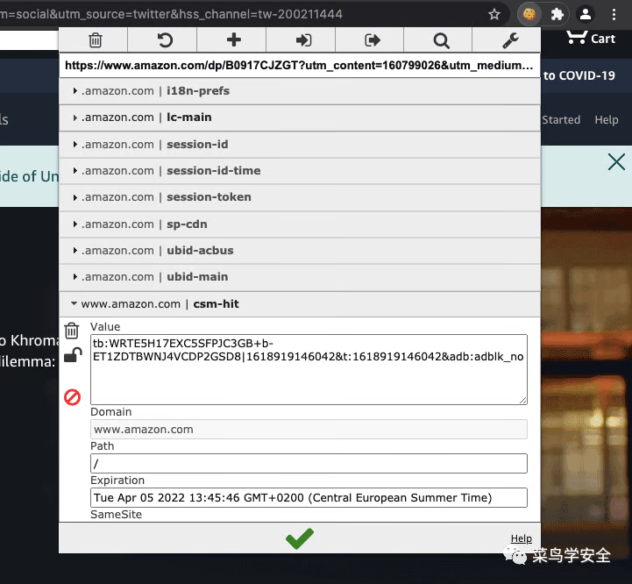Click the Expiration date field
This screenshot has height=584, width=632.
coord(309,498)
